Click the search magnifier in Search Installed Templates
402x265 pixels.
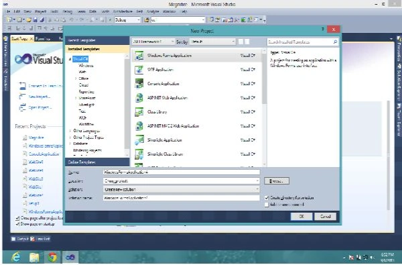click(x=335, y=42)
